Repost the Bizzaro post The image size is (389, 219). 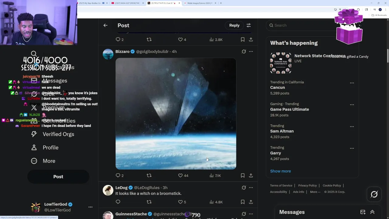(x=149, y=176)
